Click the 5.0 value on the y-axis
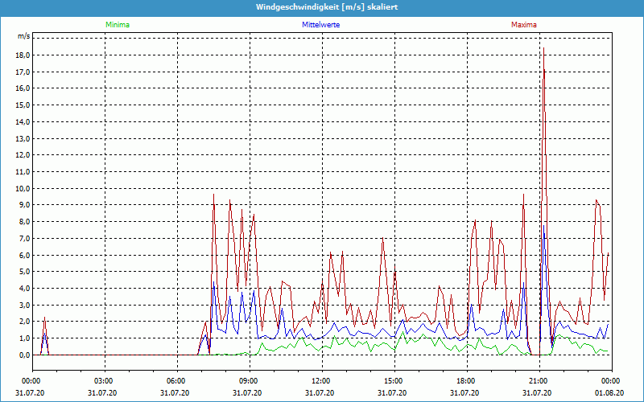The image size is (644, 402). (23, 272)
